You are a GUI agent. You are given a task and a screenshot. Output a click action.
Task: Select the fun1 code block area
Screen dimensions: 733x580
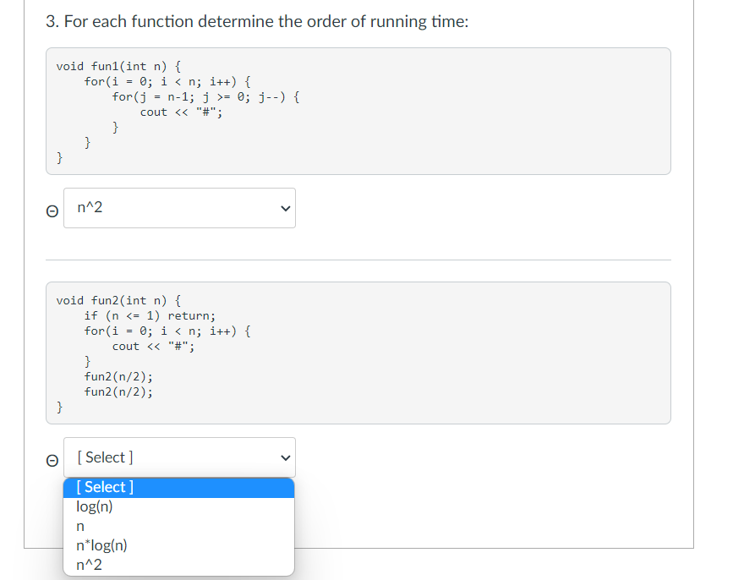click(x=358, y=111)
